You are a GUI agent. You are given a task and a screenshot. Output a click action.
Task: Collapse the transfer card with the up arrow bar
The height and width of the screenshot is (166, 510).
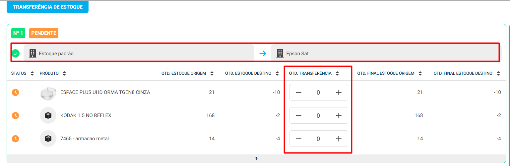[256, 158]
